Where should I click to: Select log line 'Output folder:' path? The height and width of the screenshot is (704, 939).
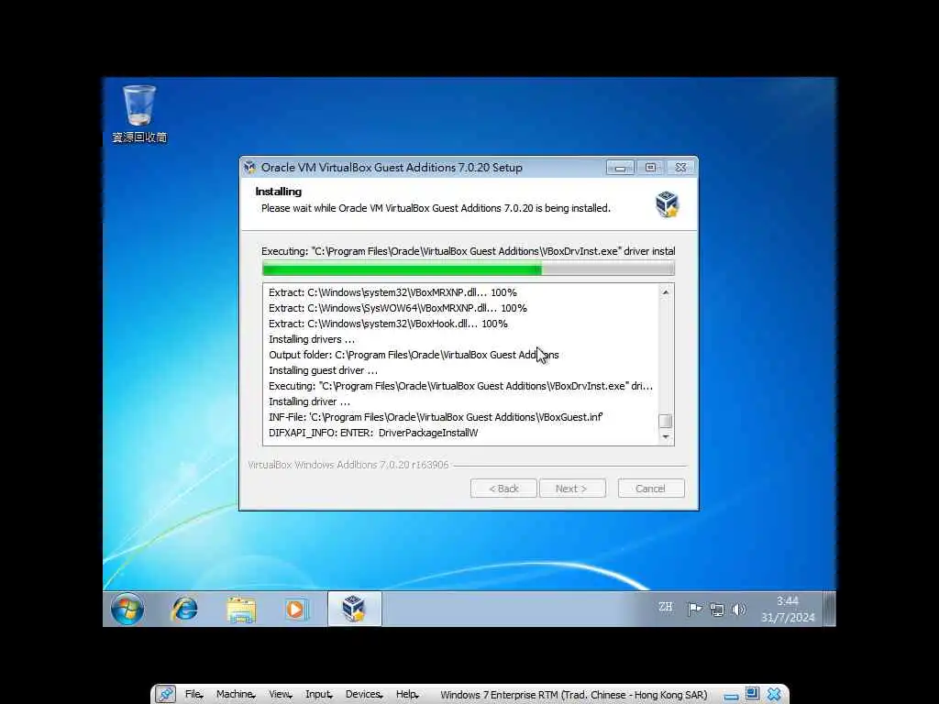coord(414,355)
